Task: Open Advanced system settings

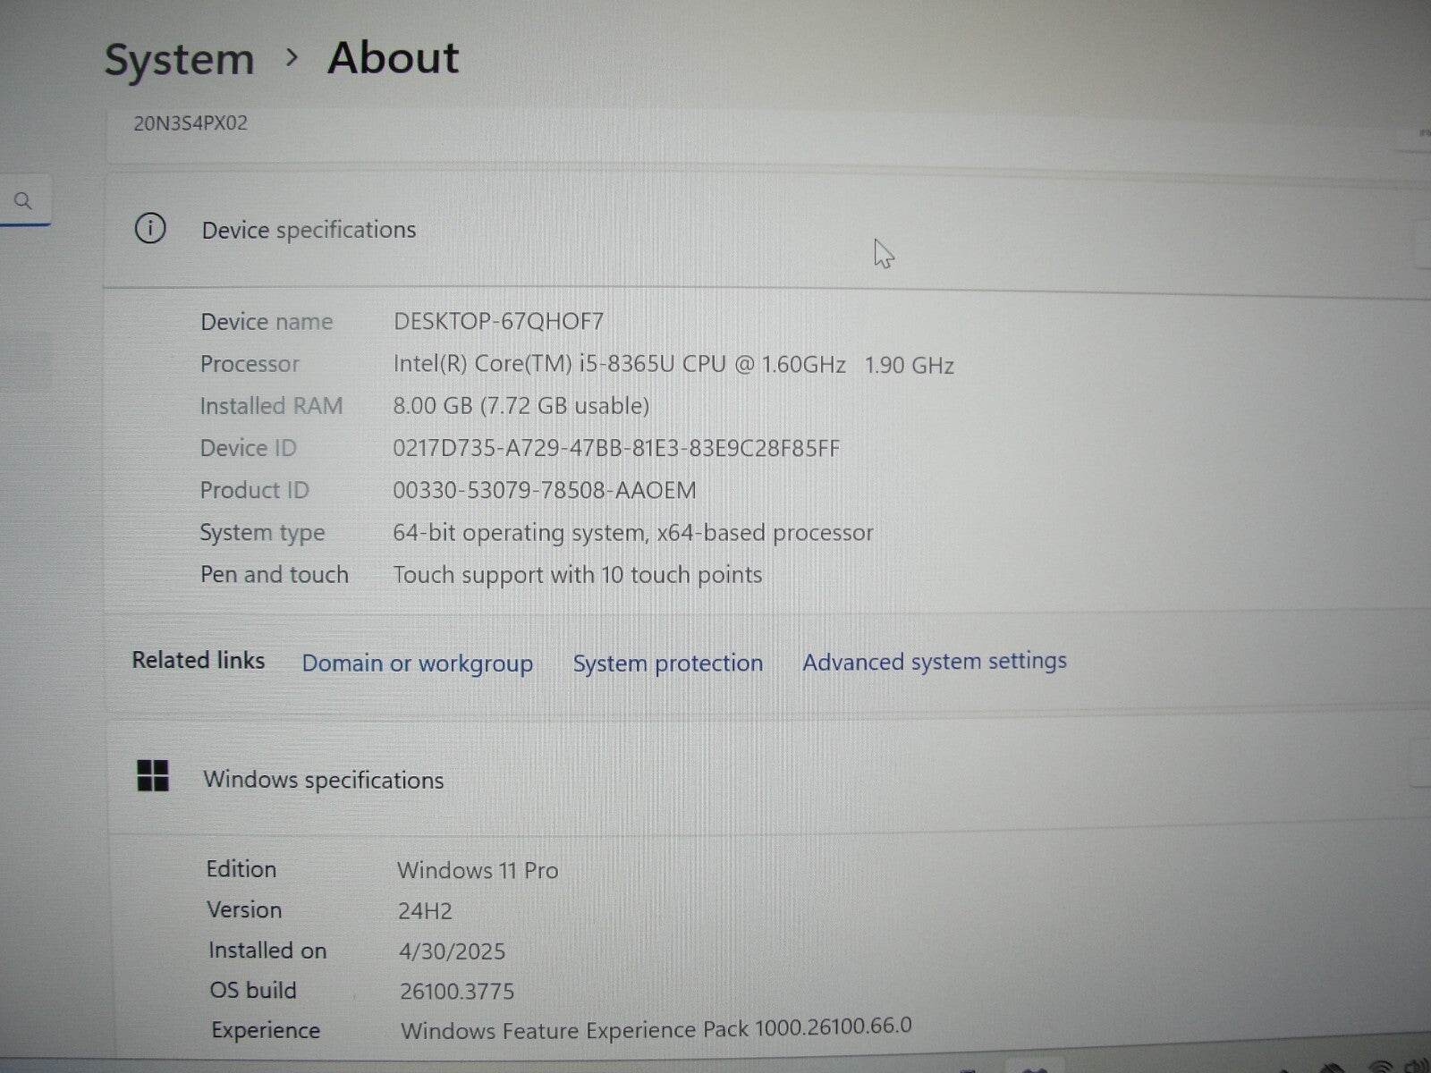Action: point(934,662)
